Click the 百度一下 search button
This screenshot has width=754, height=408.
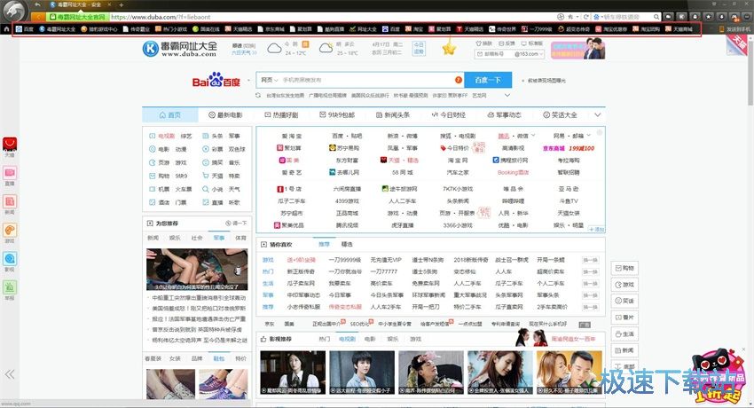[x=488, y=80]
